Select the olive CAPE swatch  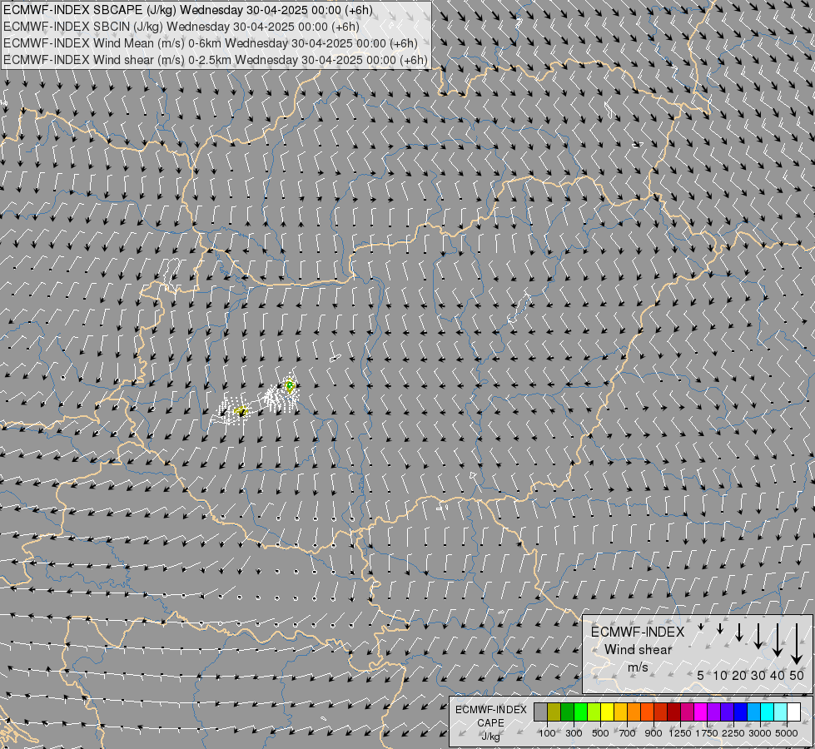(x=554, y=712)
